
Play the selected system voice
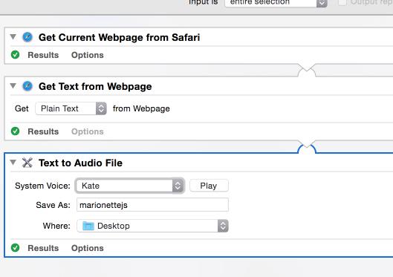pos(209,186)
